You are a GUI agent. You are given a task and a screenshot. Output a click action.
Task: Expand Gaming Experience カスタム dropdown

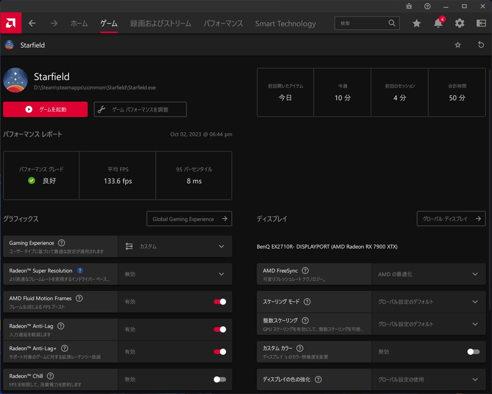[x=175, y=246]
